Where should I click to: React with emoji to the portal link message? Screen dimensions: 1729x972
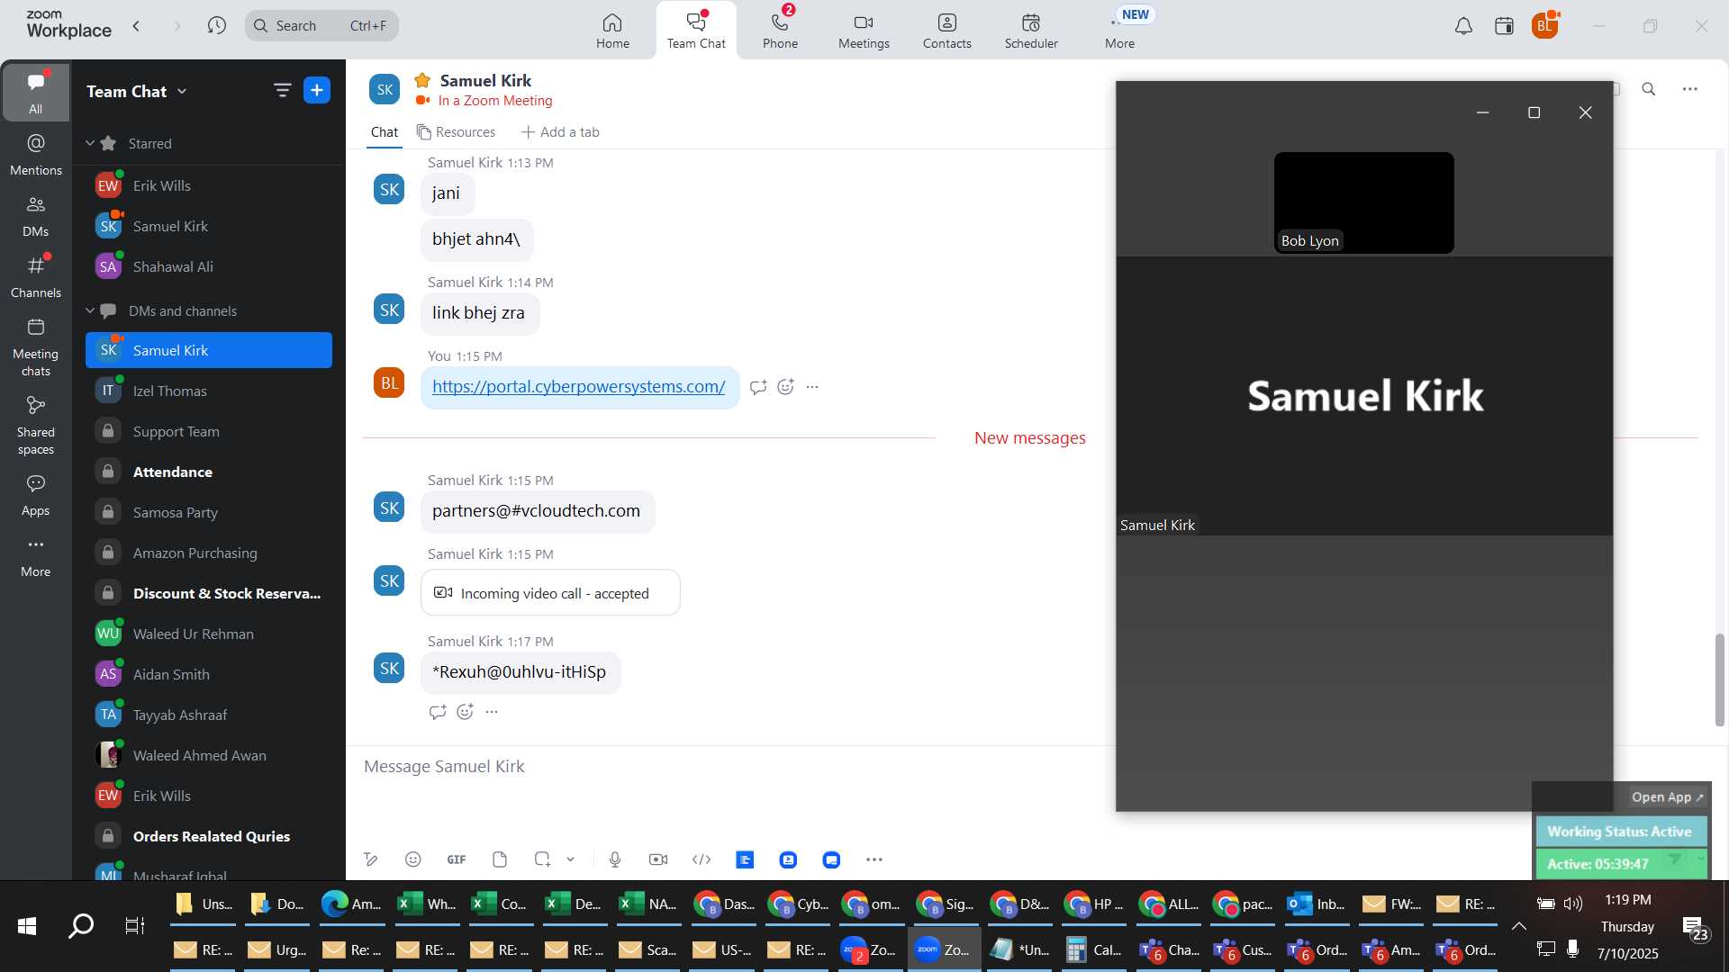785,387
